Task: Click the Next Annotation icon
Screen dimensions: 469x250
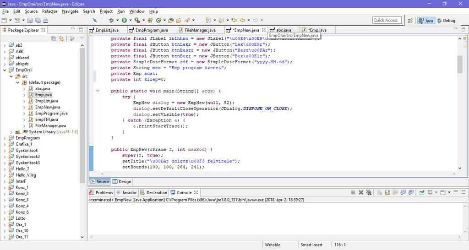Action: pyautogui.click(x=208, y=20)
